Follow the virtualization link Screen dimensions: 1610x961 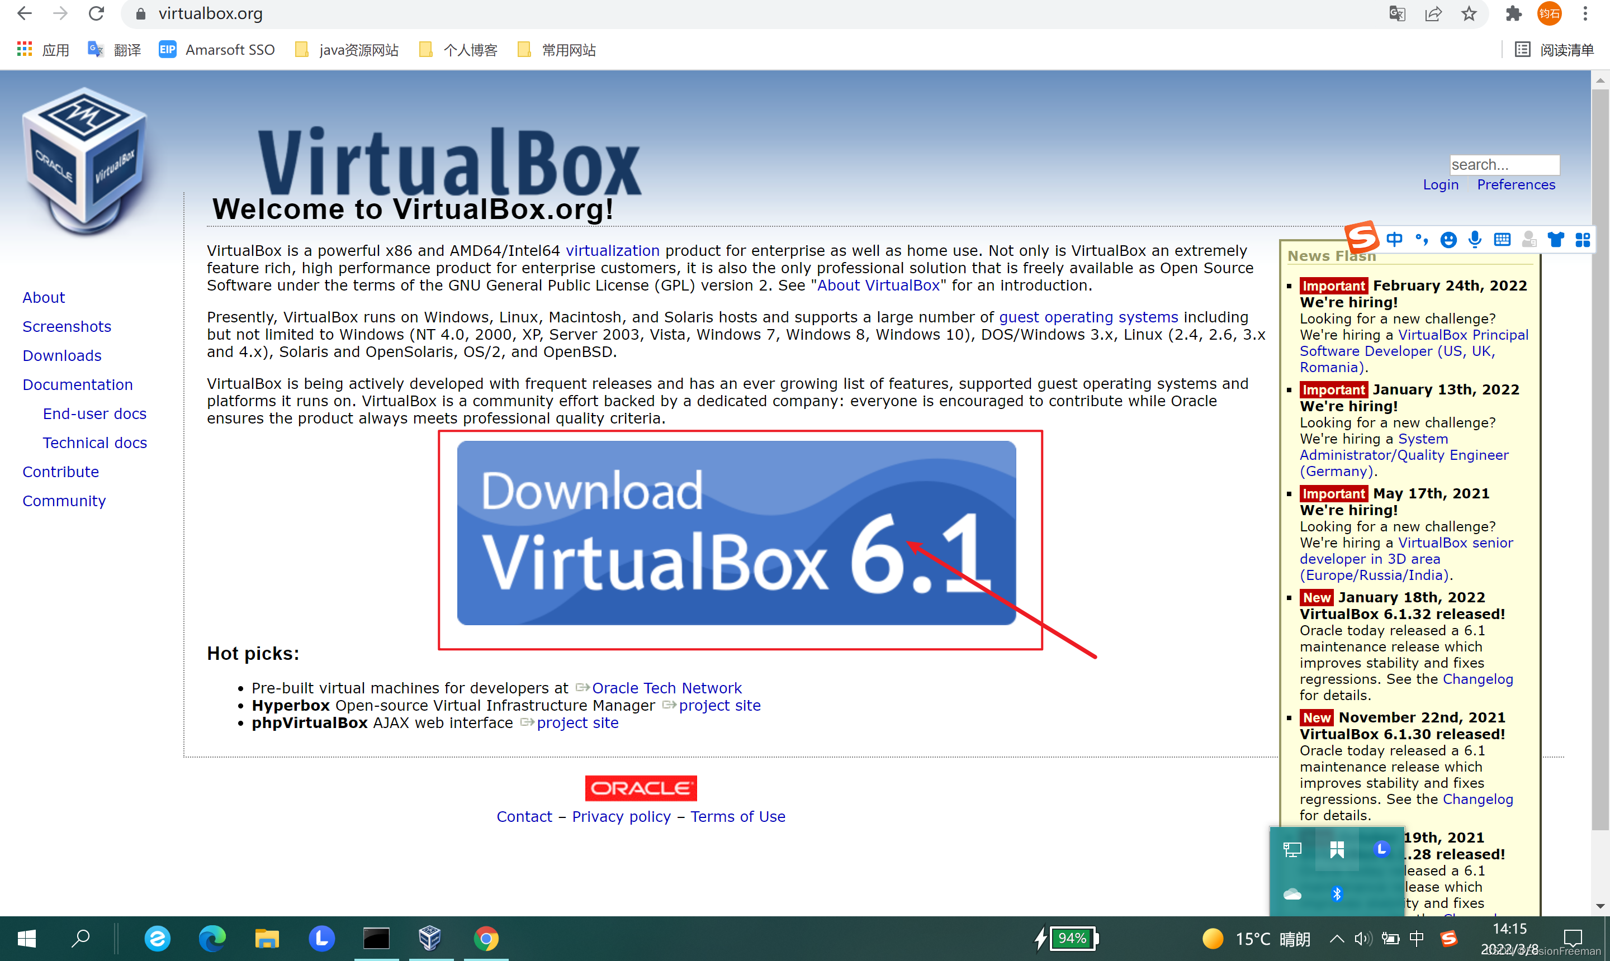tap(612, 251)
